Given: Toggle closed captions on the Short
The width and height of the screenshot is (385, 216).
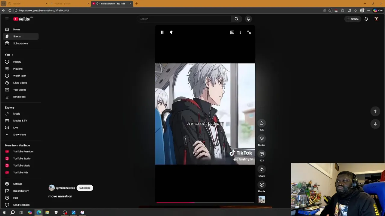Looking at the screenshot, I should [x=232, y=32].
